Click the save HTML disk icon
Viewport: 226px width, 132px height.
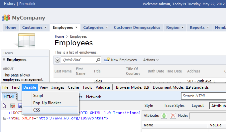pyautogui.click(x=20, y=106)
